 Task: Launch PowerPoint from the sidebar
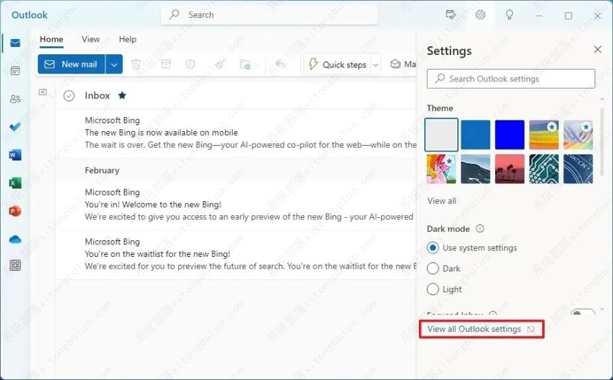pos(15,211)
